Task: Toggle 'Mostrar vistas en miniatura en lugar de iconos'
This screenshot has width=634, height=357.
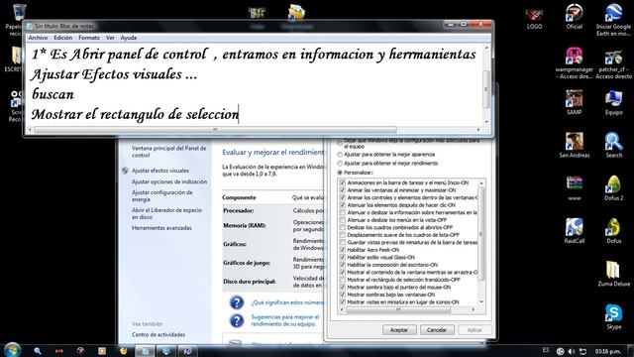Action: (343, 302)
